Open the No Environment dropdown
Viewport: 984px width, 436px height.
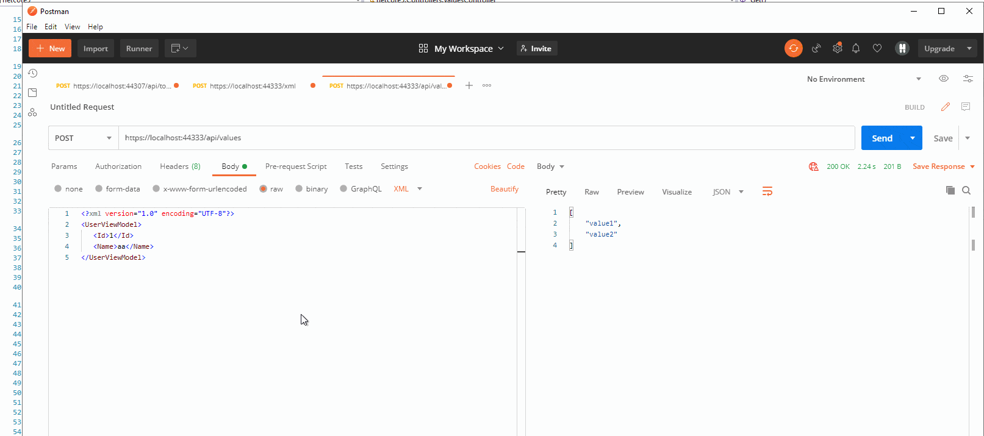coord(864,79)
